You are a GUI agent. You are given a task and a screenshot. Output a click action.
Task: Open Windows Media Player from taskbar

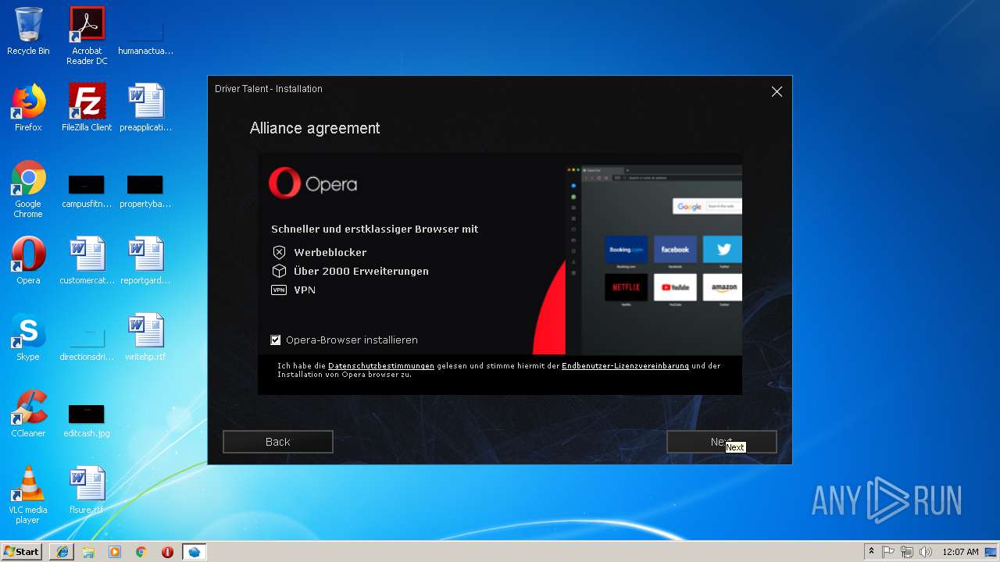click(x=115, y=551)
